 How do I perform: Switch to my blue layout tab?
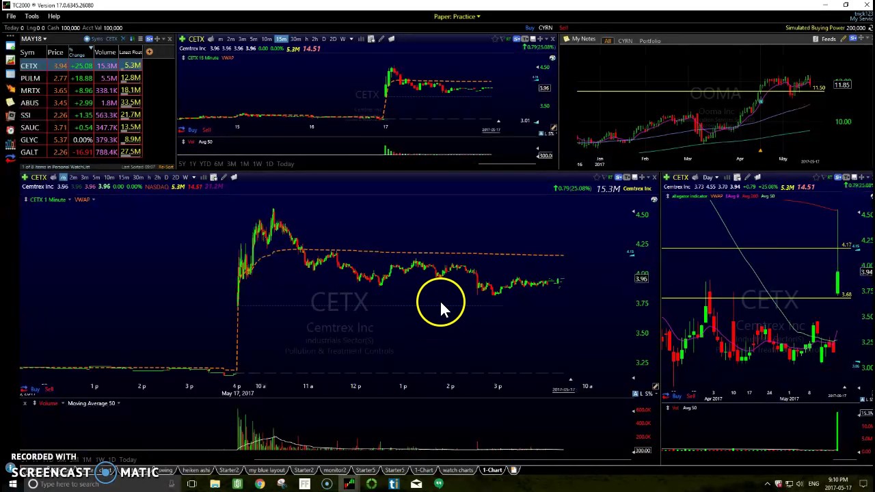[x=267, y=470]
